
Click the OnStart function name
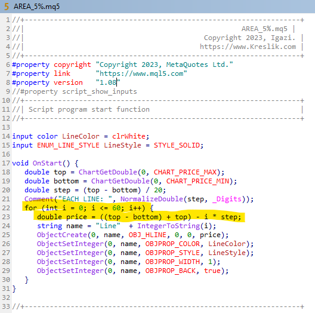pyautogui.click(x=47, y=163)
